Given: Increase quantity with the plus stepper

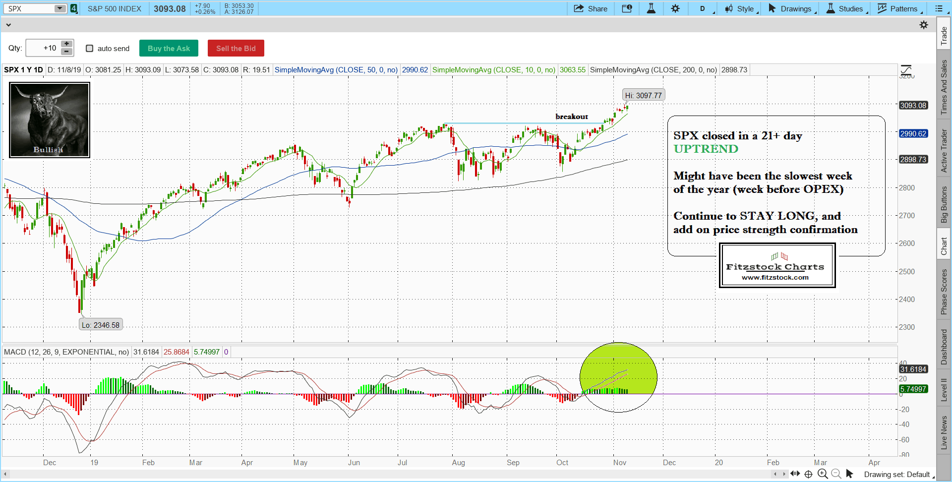Looking at the screenshot, I should pos(67,44).
